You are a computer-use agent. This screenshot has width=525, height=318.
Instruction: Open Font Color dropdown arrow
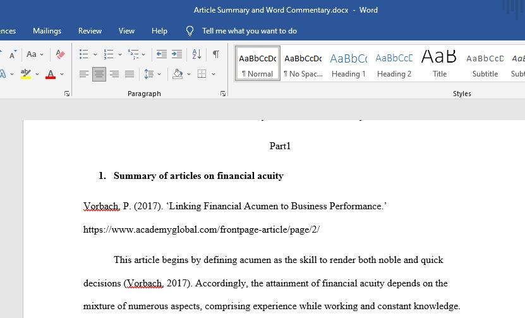62,74
